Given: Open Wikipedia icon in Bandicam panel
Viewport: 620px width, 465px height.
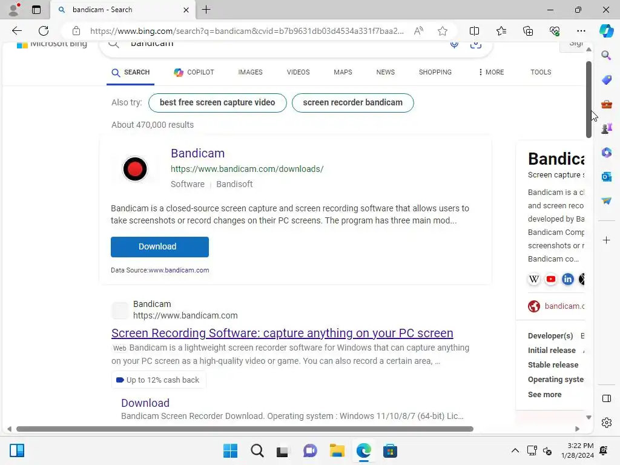Looking at the screenshot, I should pyautogui.click(x=534, y=279).
